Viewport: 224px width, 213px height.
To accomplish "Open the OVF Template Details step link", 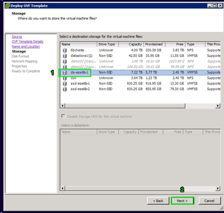I will pyautogui.click(x=27, y=42).
